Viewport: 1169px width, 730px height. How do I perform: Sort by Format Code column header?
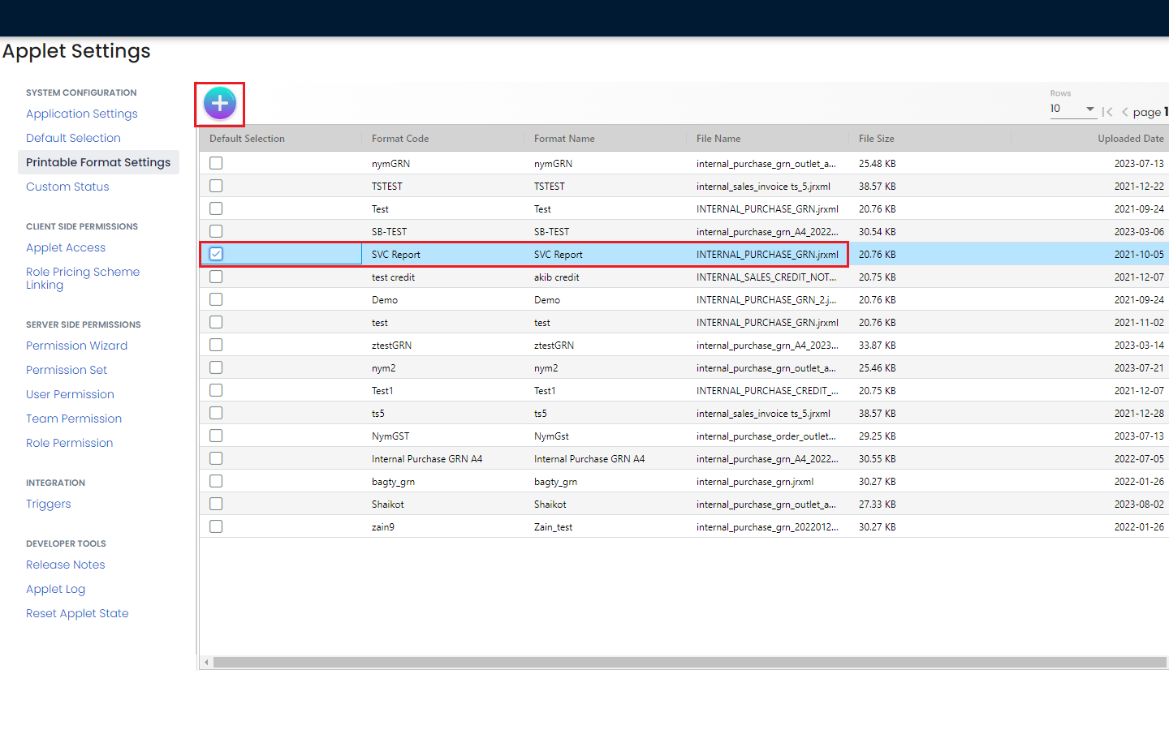400,139
